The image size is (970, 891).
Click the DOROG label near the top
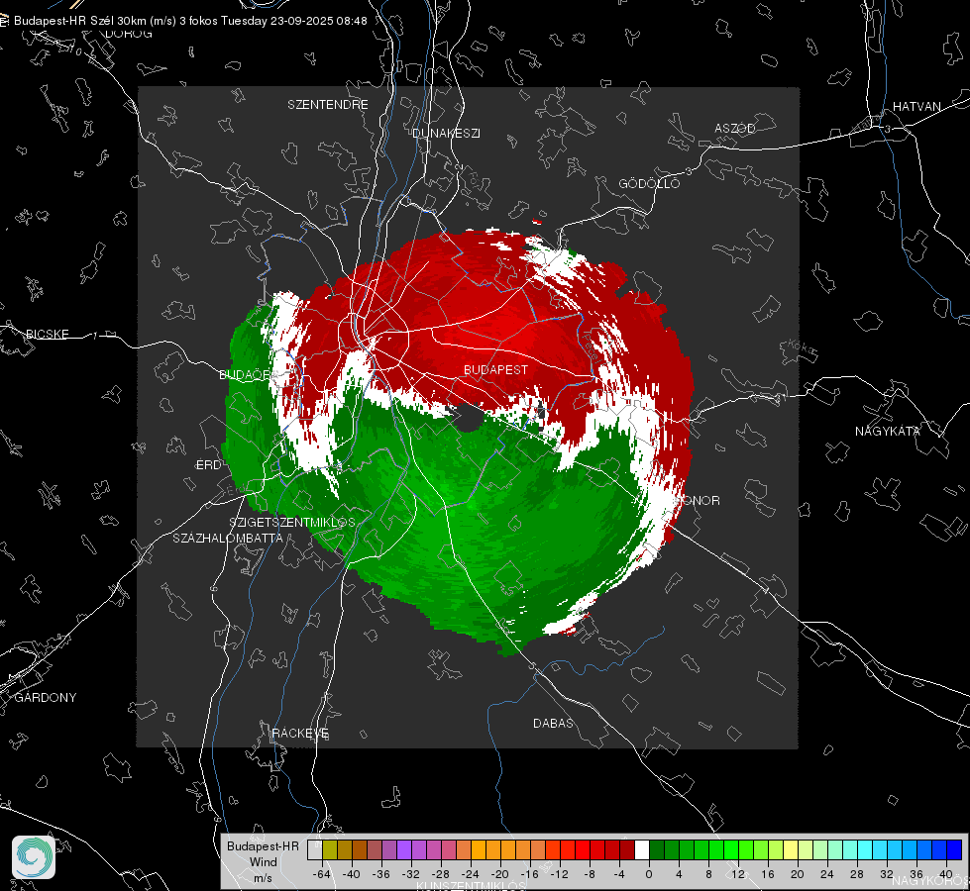tap(129, 34)
